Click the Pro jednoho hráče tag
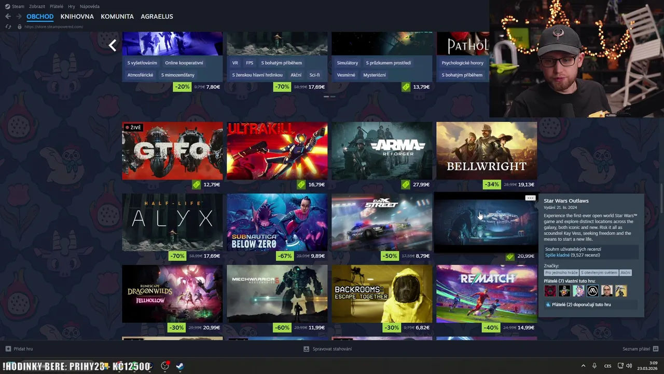Screen dimensions: 664x374 pos(561,273)
